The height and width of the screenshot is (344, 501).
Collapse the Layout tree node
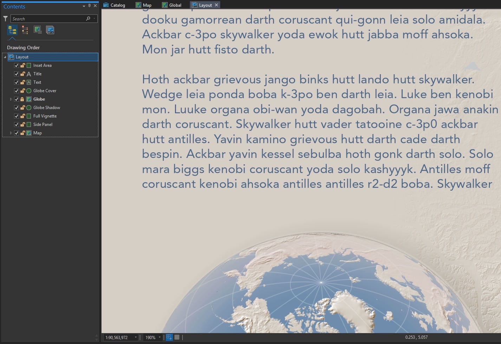[x=5, y=57]
